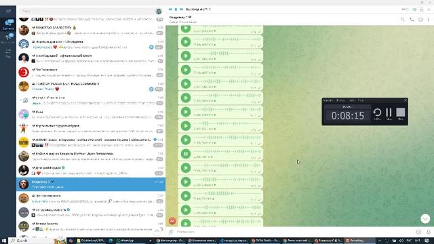Open the Windows Start menu
Image resolution: width=434 pixels, height=244 pixels.
click(x=4, y=241)
